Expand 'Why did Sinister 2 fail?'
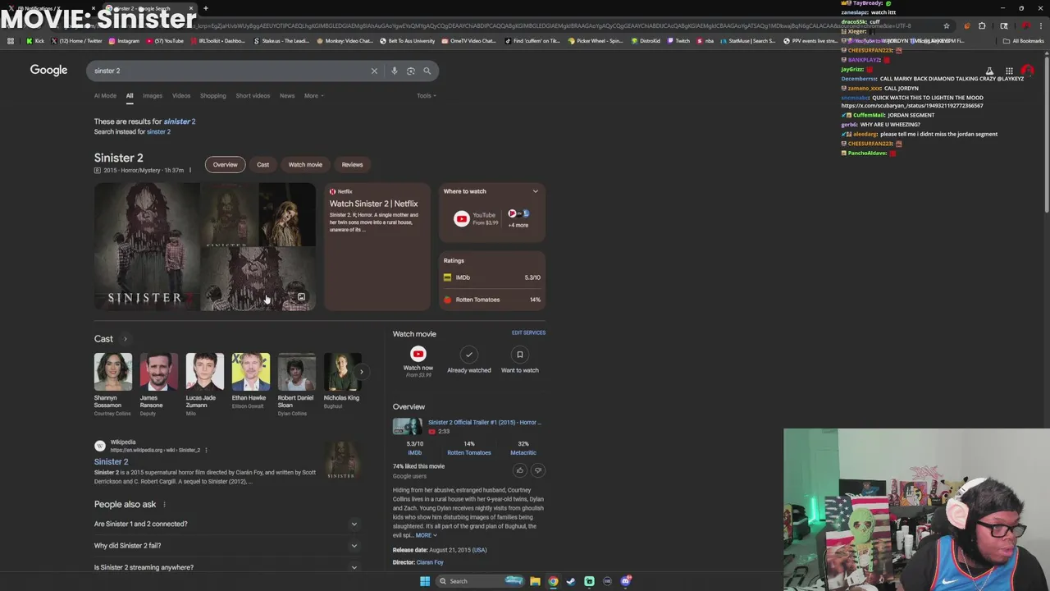Screen dimensions: 1050x591 226,545
